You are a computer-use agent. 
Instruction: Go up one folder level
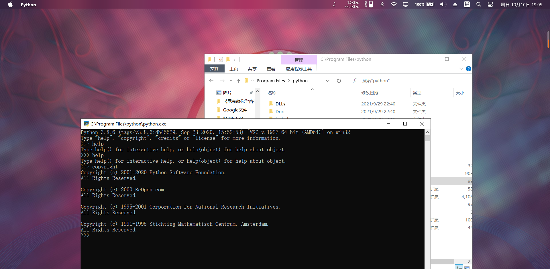(x=238, y=81)
